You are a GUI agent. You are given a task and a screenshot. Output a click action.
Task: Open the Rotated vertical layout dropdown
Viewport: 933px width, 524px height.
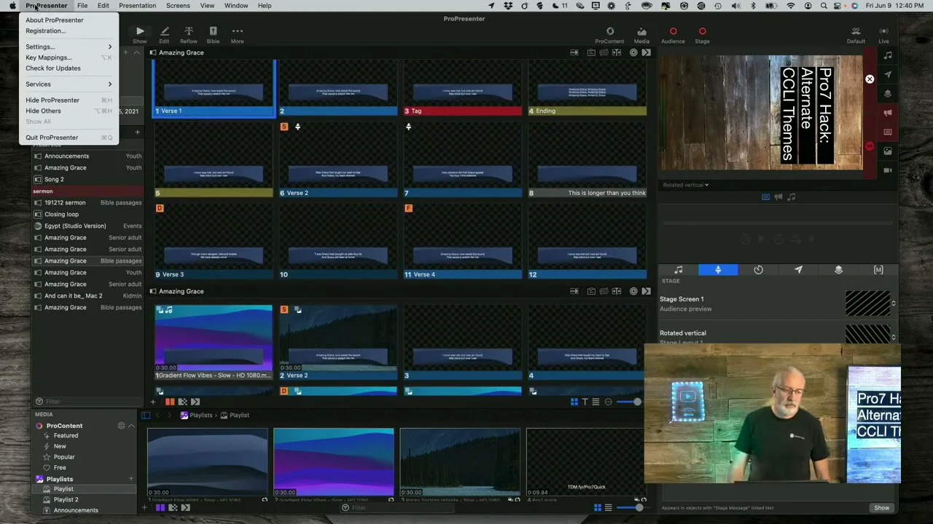[x=685, y=185]
